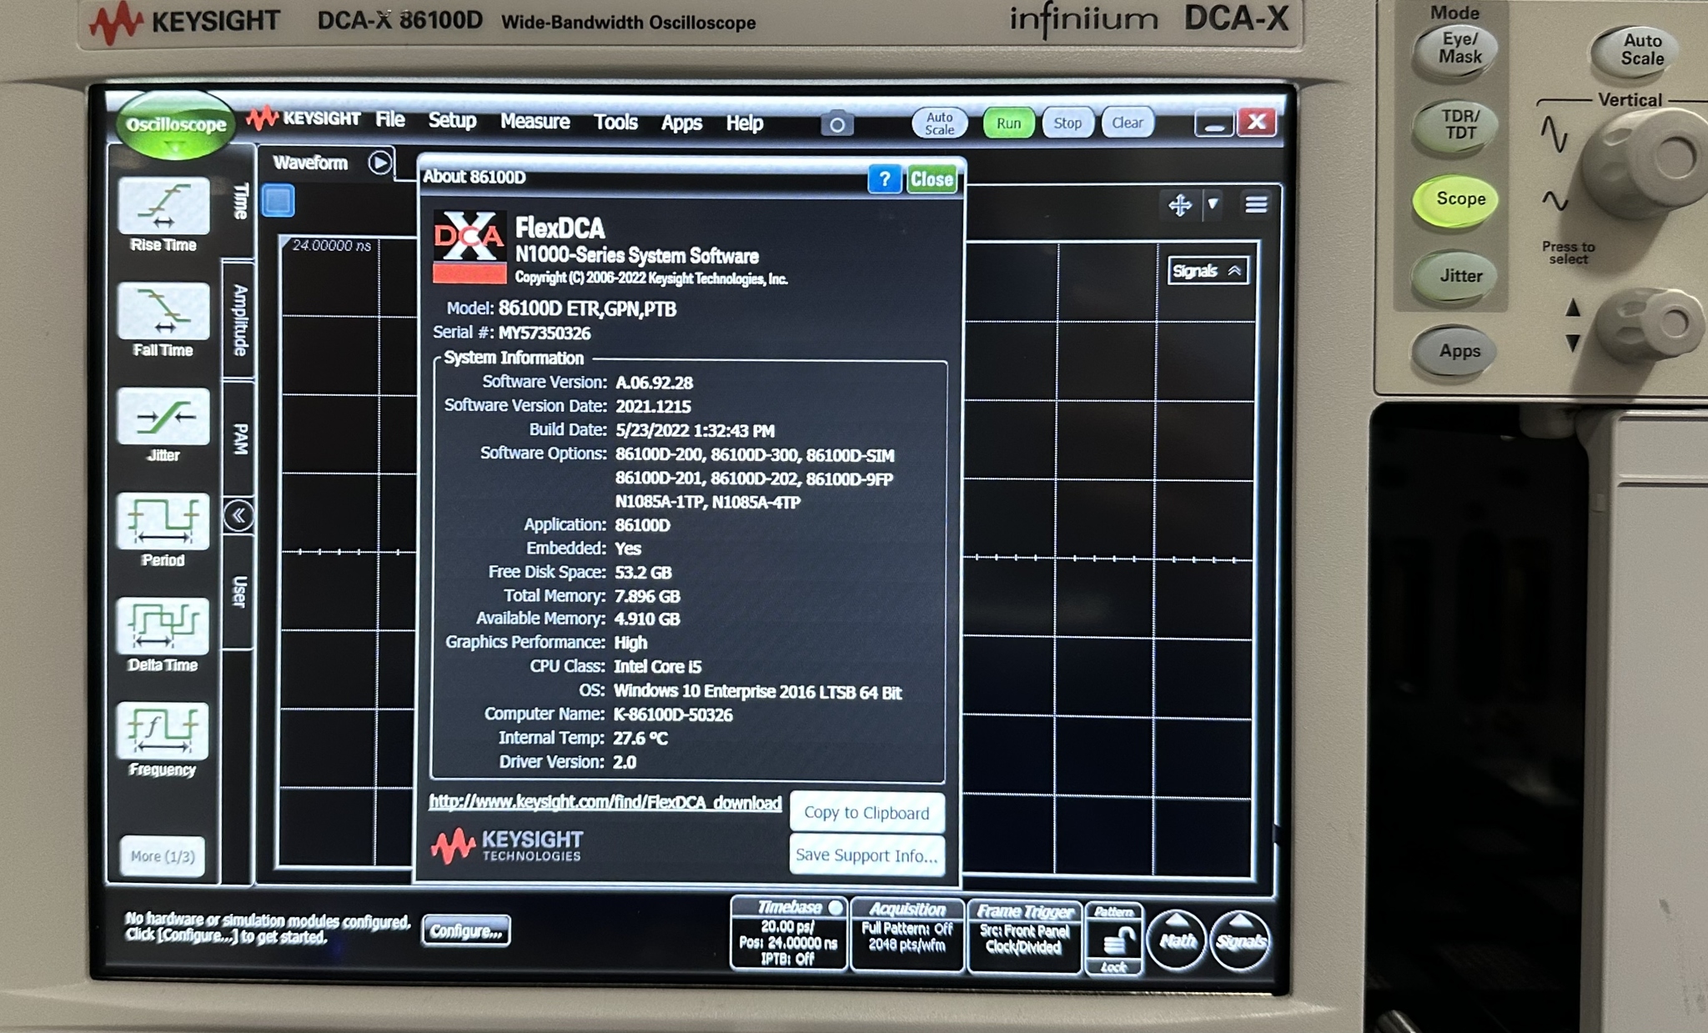
Task: Open the hamburger menu in waveform area
Action: click(1256, 204)
